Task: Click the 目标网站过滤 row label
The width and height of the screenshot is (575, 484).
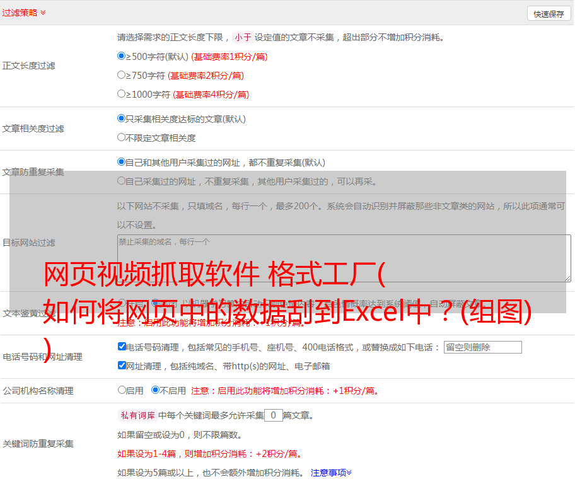Action: point(28,243)
